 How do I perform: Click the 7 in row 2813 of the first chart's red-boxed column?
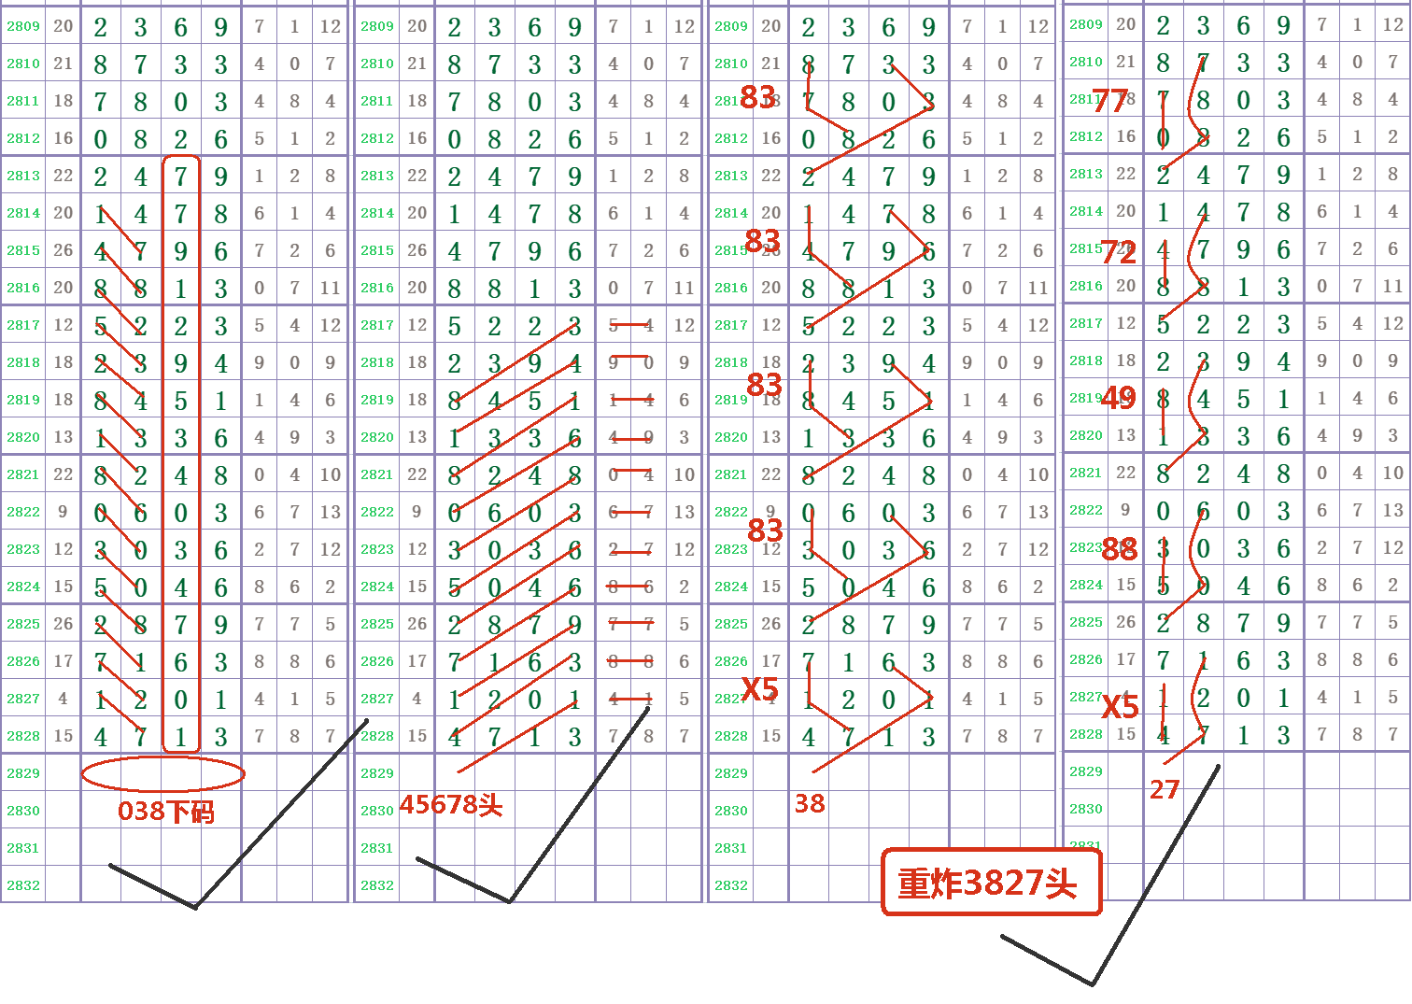click(180, 177)
